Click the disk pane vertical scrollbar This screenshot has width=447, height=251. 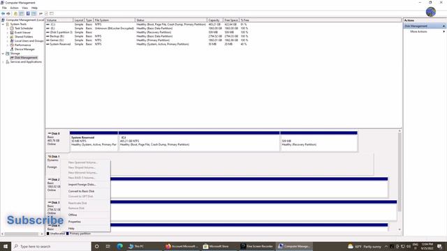point(400,172)
